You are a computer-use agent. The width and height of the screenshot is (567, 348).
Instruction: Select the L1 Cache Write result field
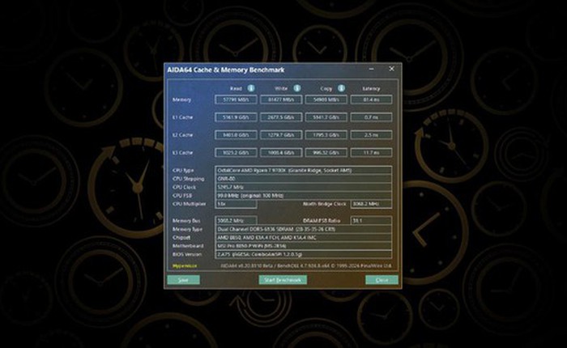(281, 117)
